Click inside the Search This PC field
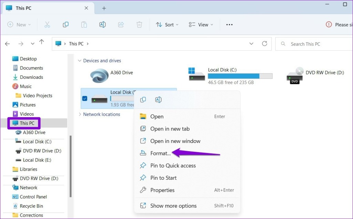The width and height of the screenshot is (353, 219). point(310,44)
